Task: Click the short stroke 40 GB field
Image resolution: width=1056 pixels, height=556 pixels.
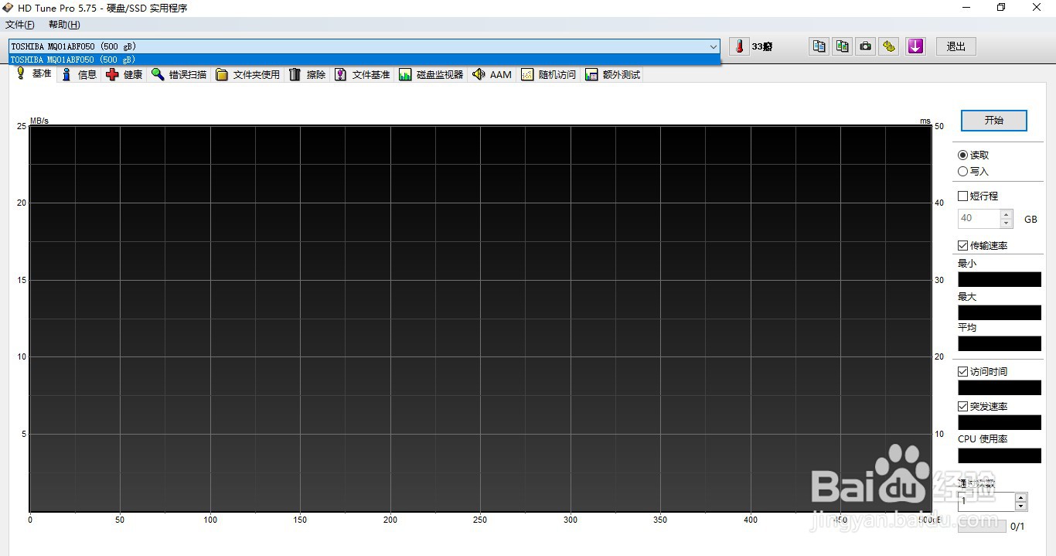Action: click(979, 219)
